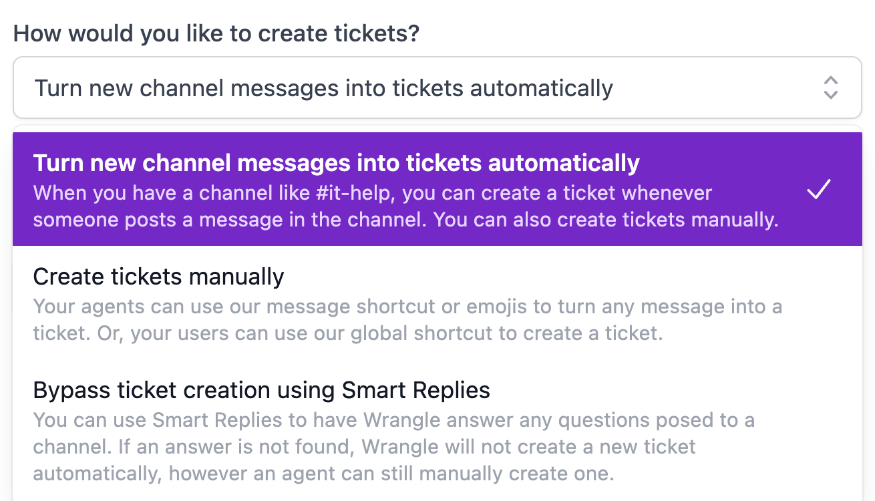Open the ticket creation method combo box
The image size is (875, 501).
click(x=437, y=88)
